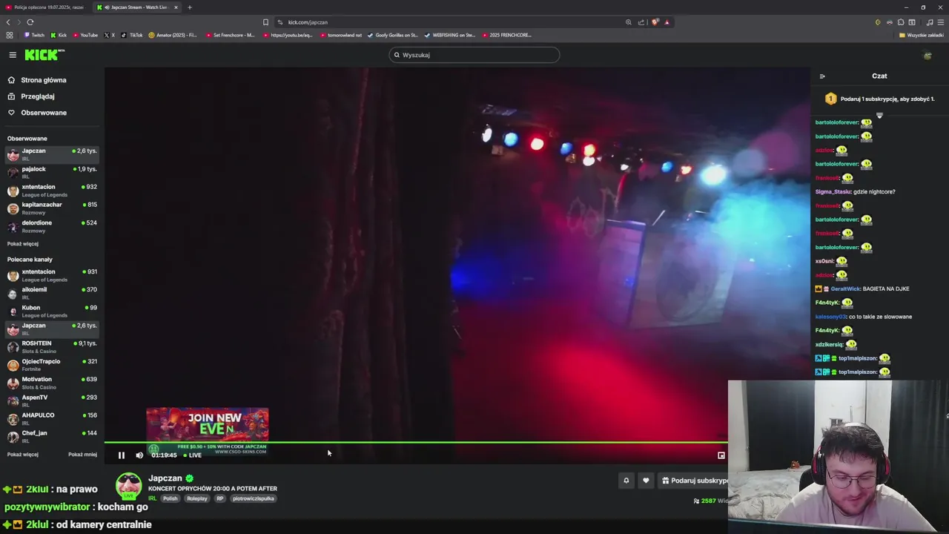Open tomorrowland nxt bookmark
Screen dimensions: 949x534
(x=340, y=35)
